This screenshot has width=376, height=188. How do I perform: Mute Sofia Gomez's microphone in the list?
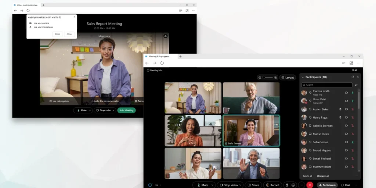click(353, 142)
